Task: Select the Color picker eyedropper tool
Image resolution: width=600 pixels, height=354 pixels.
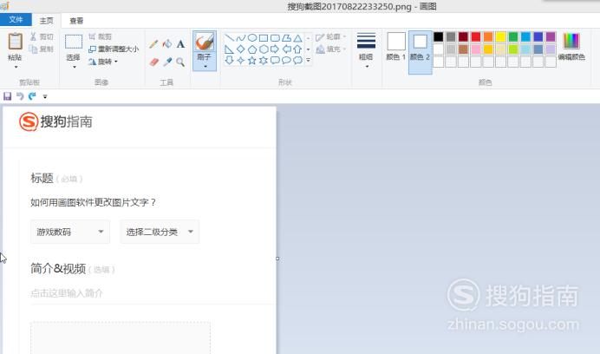Action: click(167, 62)
